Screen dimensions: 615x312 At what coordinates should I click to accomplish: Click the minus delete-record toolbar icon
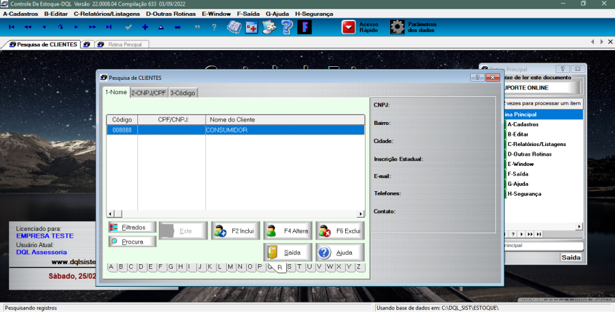click(x=177, y=27)
